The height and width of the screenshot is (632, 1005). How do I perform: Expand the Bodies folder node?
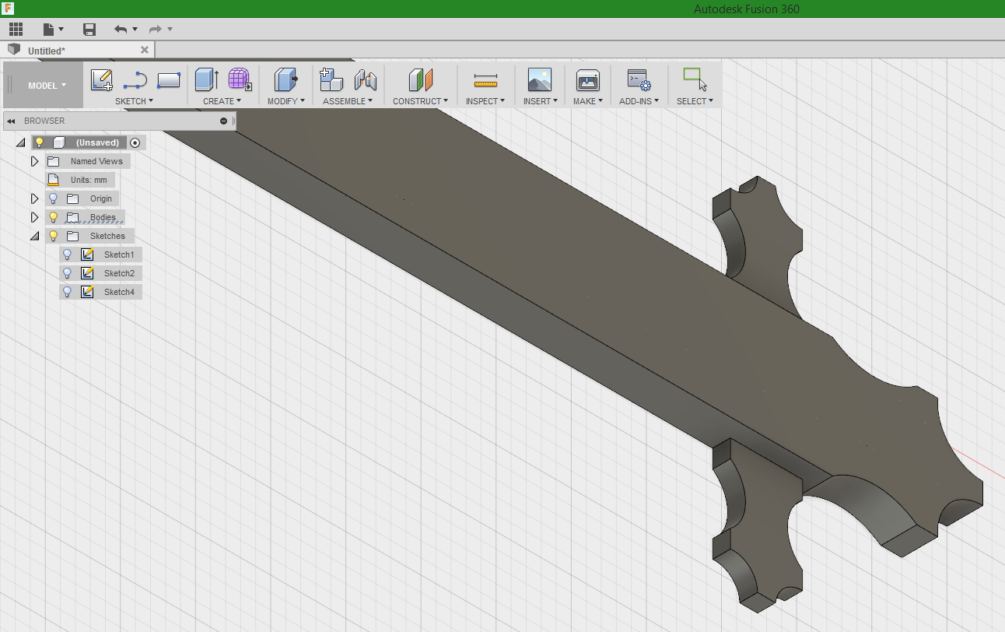34,217
